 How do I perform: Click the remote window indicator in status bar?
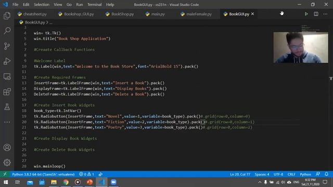tap(5, 174)
